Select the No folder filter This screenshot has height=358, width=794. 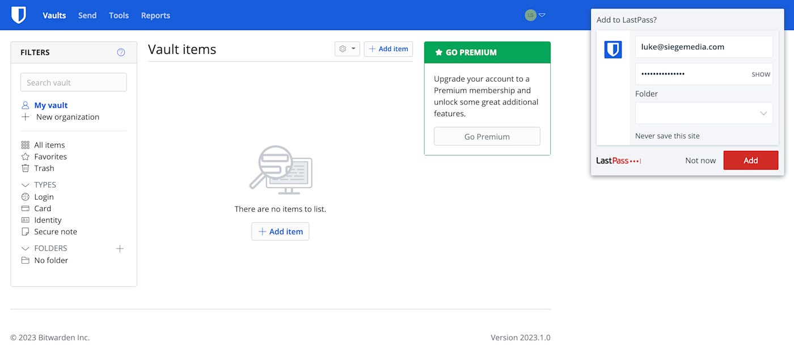pos(51,260)
